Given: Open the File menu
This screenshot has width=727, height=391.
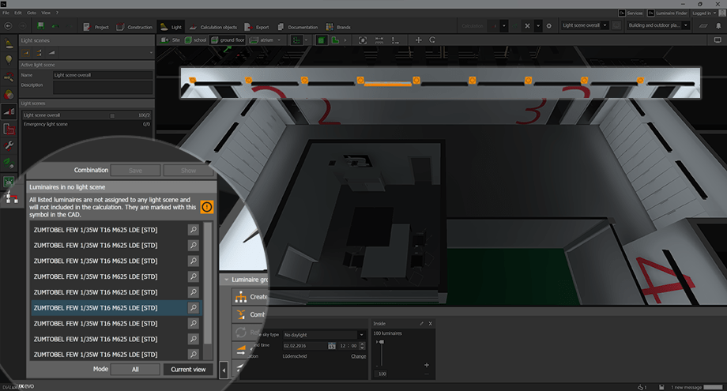Looking at the screenshot, I should click(6, 13).
